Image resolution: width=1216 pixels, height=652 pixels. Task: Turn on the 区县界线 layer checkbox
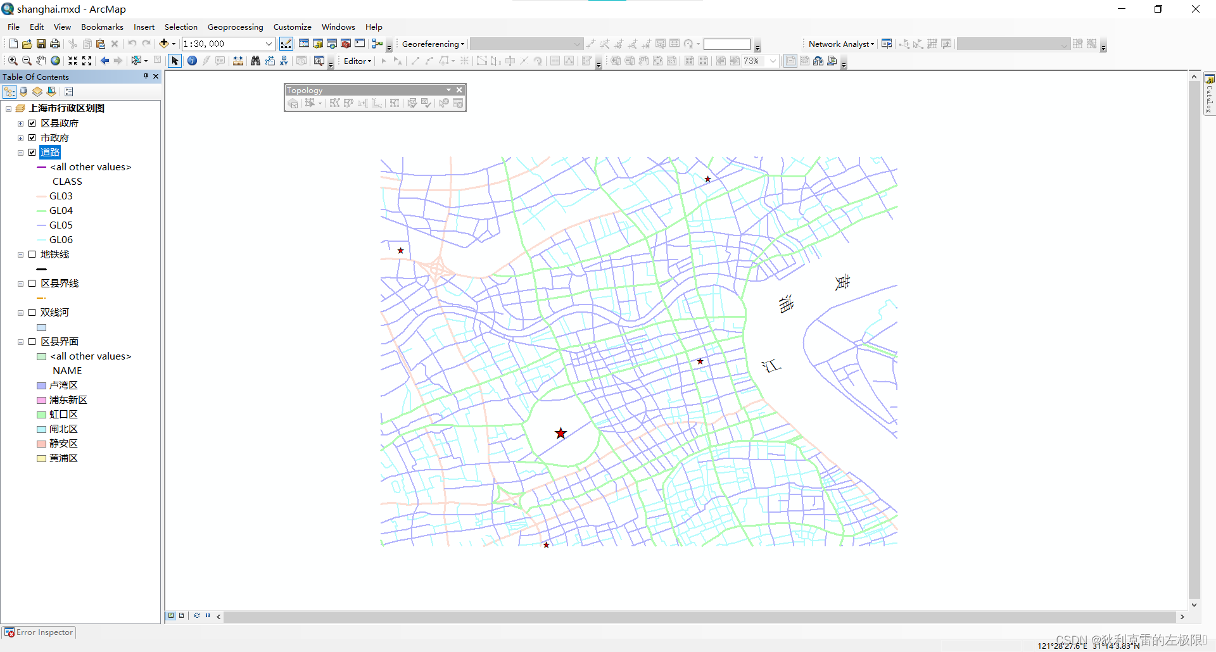(32, 284)
